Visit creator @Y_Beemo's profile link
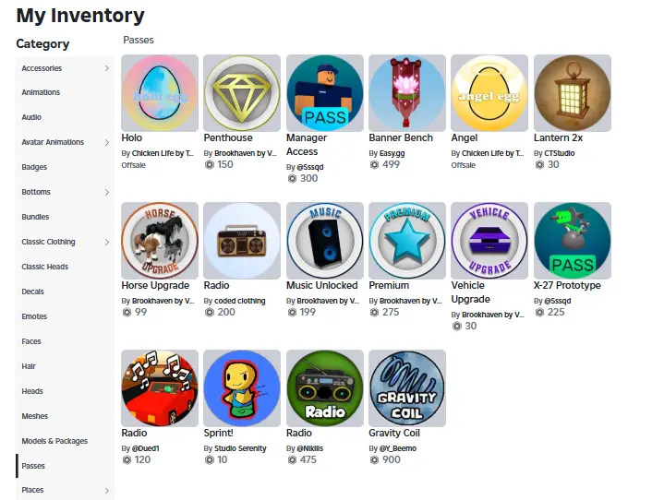Viewport: 652px width, 500px height. click(x=397, y=448)
